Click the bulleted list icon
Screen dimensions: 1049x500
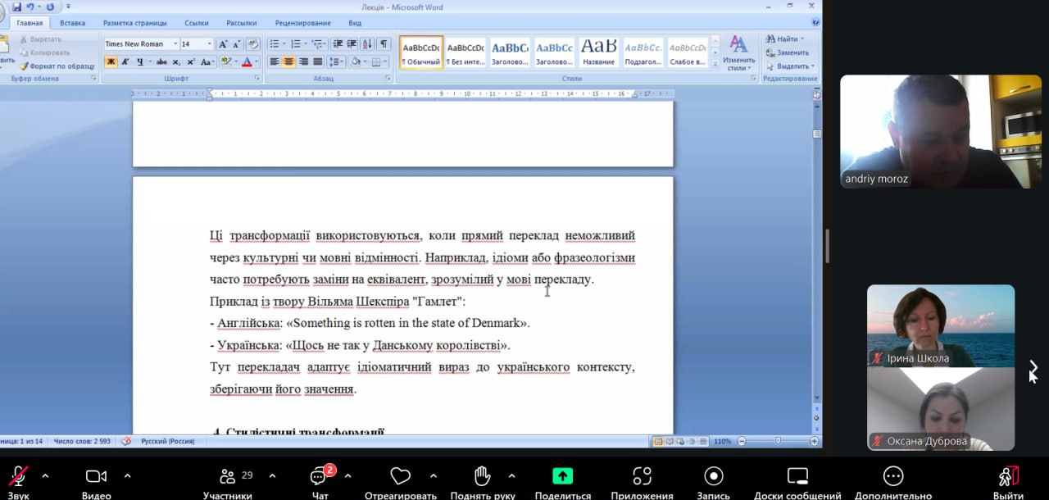[275, 44]
